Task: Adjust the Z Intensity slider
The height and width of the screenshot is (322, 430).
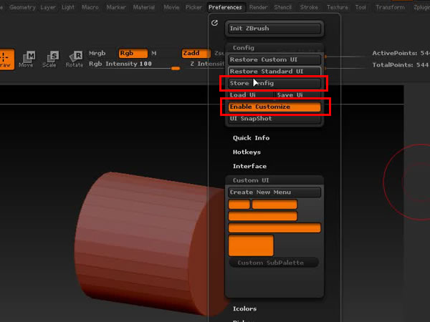Action: click(x=207, y=64)
